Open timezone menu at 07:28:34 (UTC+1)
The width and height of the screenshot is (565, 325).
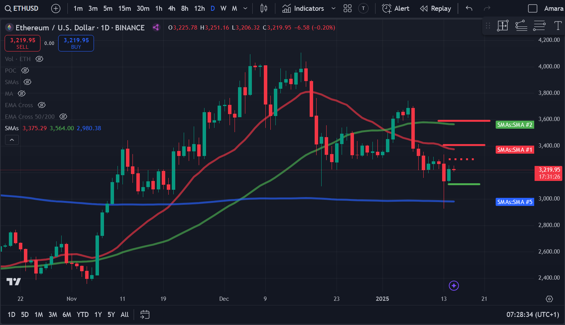coord(533,315)
